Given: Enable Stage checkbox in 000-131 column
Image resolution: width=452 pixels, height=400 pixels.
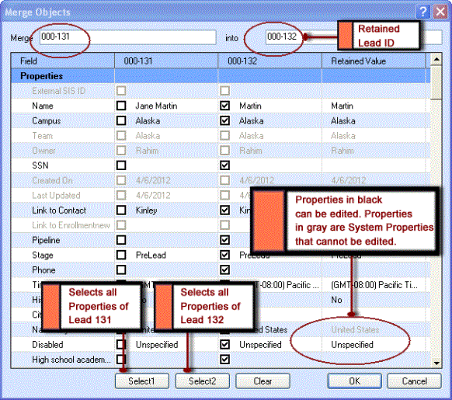Looking at the screenshot, I should coord(121,255).
